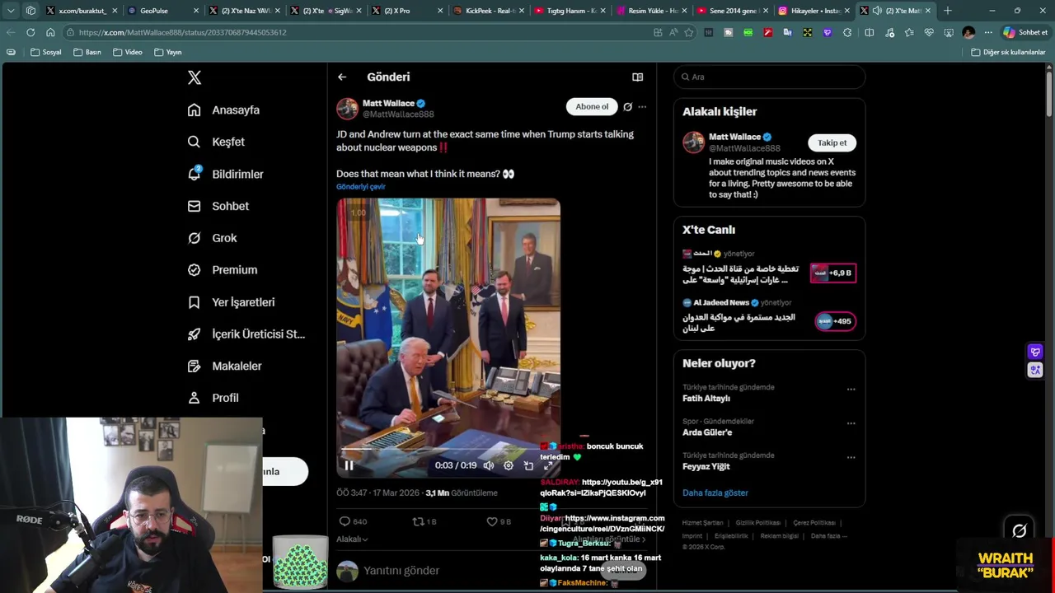Add page to favorites with the star icon
Viewport: 1055px width, 593px height.
689,32
